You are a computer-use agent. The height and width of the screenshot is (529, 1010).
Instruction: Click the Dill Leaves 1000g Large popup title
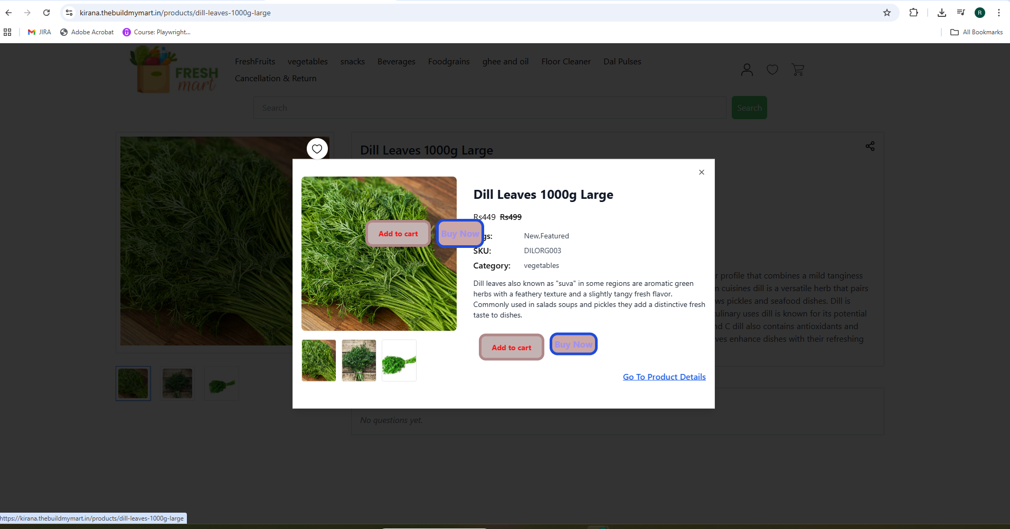pyautogui.click(x=543, y=195)
